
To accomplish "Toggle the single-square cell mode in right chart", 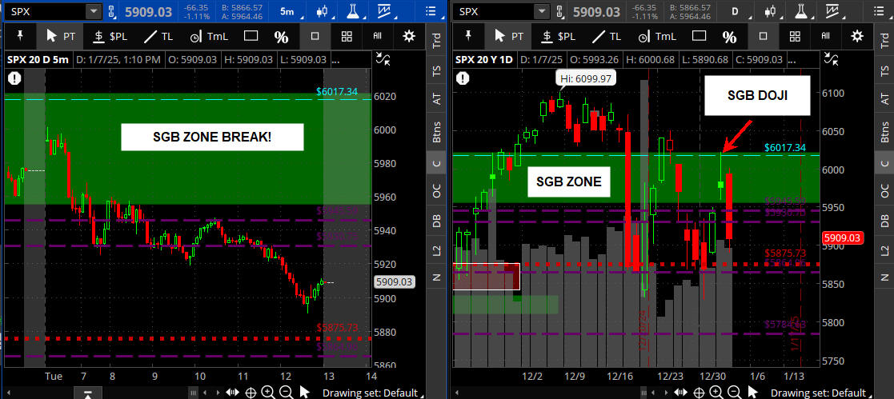I will pos(763,37).
